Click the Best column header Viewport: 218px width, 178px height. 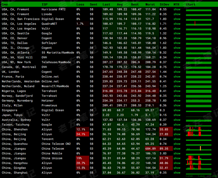135,4
